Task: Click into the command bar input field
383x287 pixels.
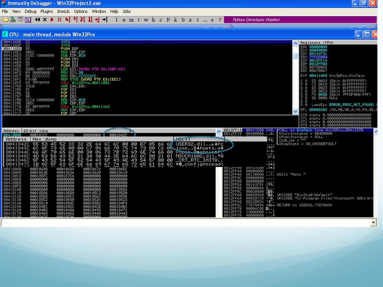Action: pos(186,222)
